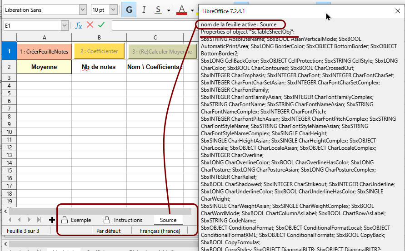Open the font name dropdown
The width and height of the screenshot is (405, 251).
tap(82, 10)
